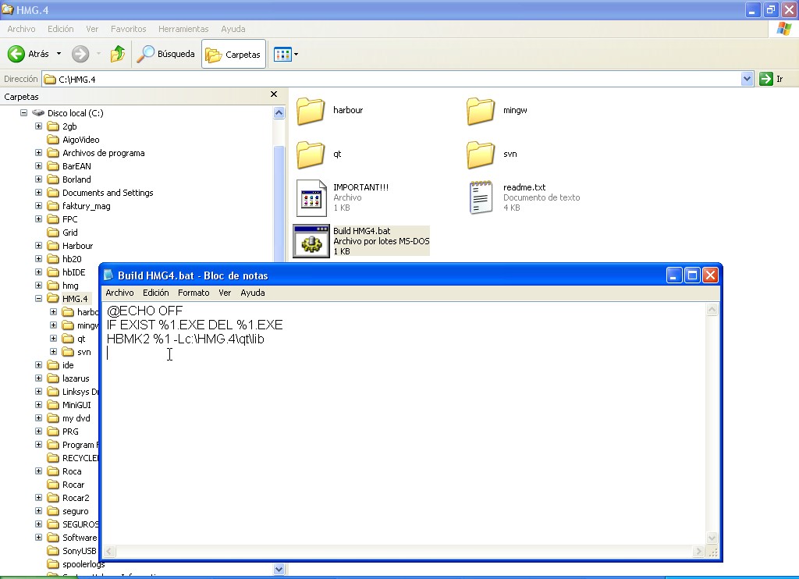The width and height of the screenshot is (799, 579).
Task: Click the Ir go button
Action: [772, 79]
